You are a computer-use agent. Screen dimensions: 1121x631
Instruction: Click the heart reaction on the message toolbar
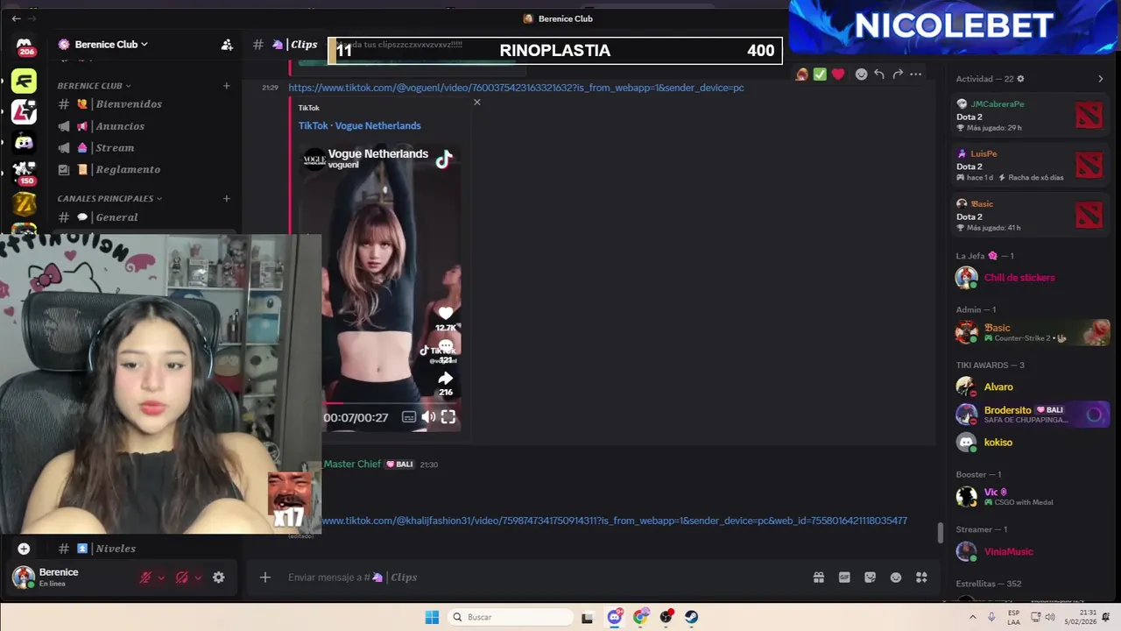pos(838,74)
